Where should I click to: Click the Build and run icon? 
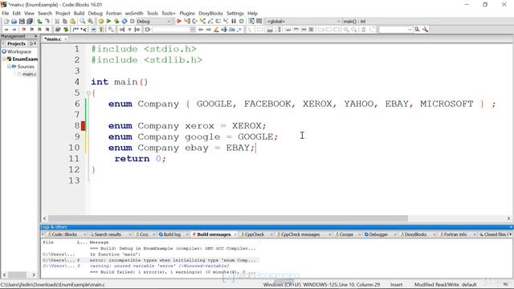[x=116, y=22]
